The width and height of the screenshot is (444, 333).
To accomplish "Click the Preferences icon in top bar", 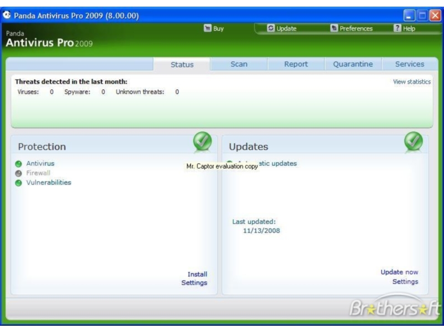I will (334, 28).
